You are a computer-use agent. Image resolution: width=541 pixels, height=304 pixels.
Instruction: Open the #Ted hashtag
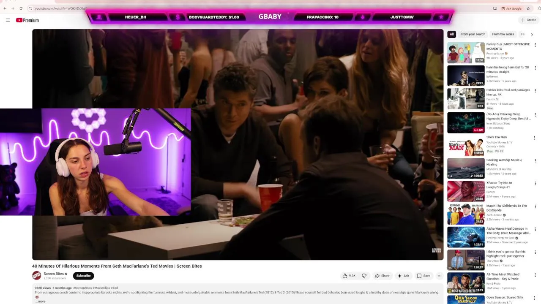click(115, 288)
